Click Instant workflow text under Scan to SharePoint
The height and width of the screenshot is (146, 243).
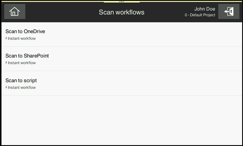(22, 63)
